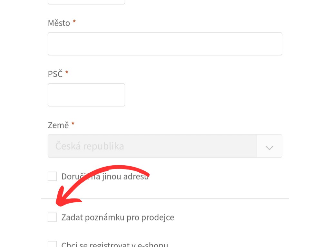Click the PSČ field label

pos(55,74)
